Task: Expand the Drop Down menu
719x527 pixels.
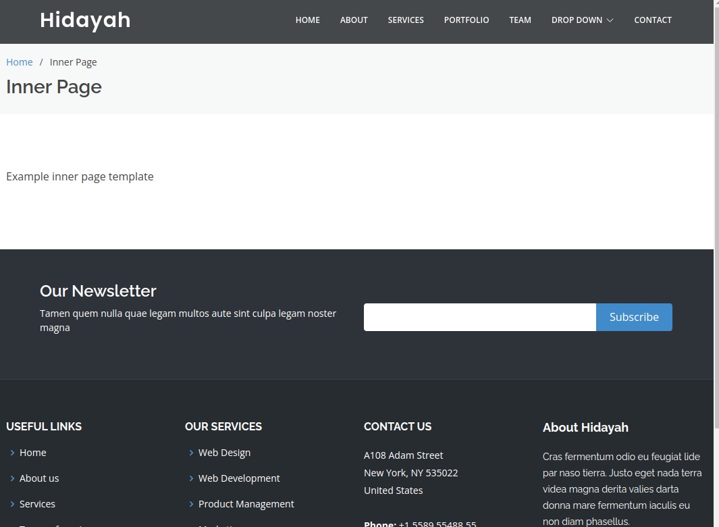Action: [x=577, y=20]
